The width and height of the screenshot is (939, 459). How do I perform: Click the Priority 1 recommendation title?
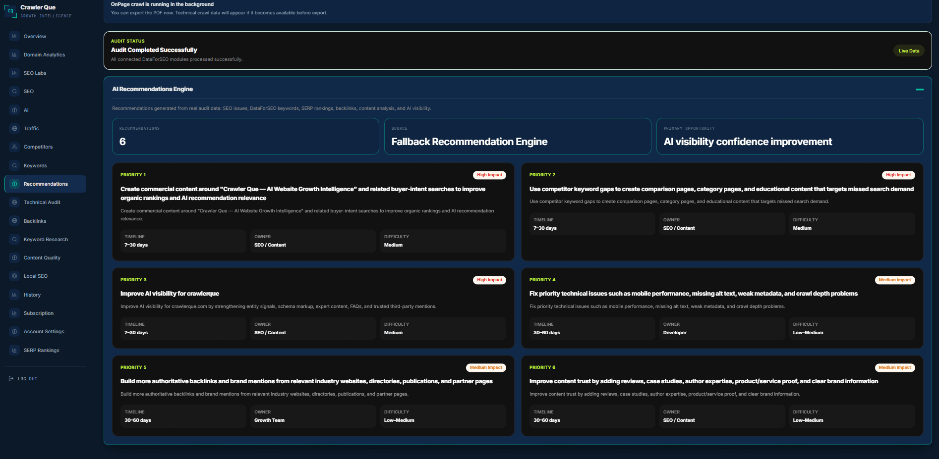(303, 194)
